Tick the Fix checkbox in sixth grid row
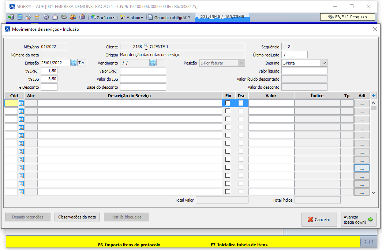Viewport: 382px width, 250px height. coord(228,143)
